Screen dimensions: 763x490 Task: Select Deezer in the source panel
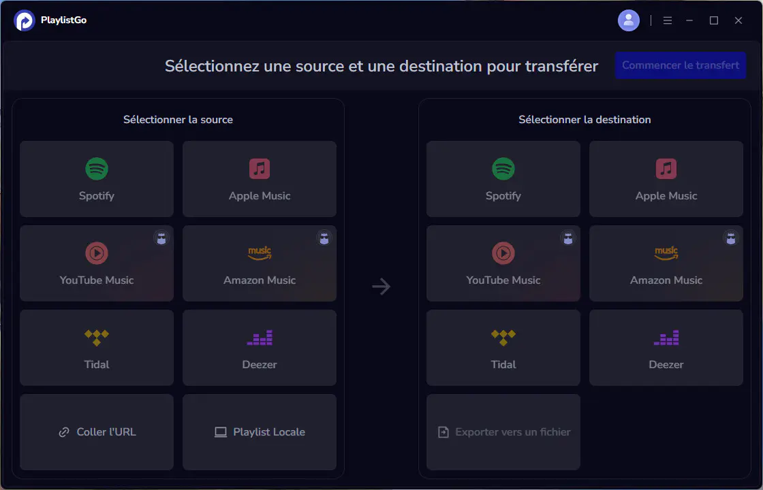point(259,348)
